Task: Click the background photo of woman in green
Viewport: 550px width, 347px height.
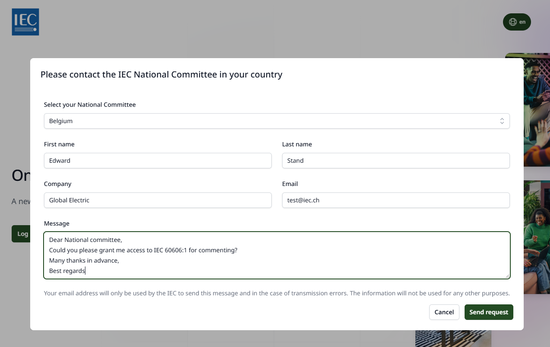Action: [x=537, y=237]
